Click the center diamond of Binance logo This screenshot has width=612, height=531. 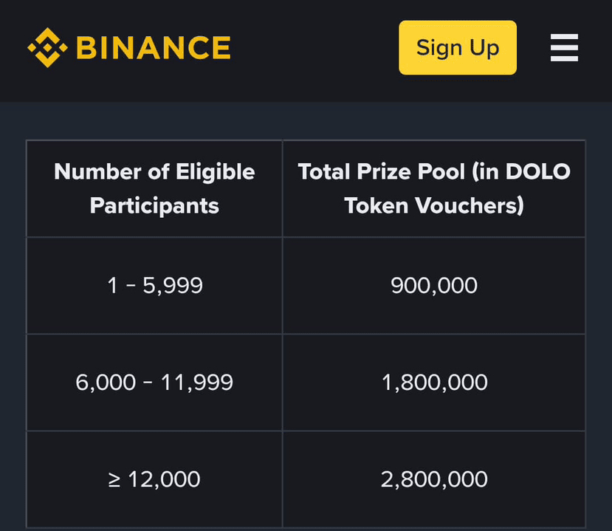point(48,47)
